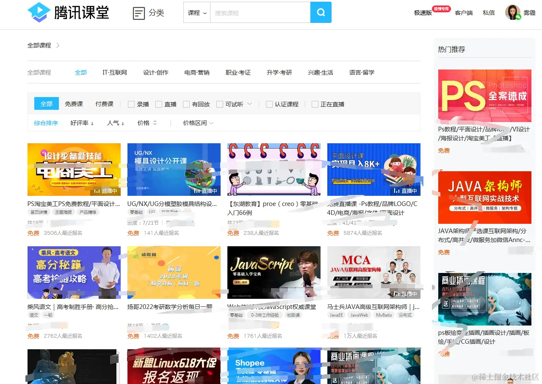Screen dimensions: 542x384
Task: Open the user avatar for 雾霾
Action: [x=513, y=12]
